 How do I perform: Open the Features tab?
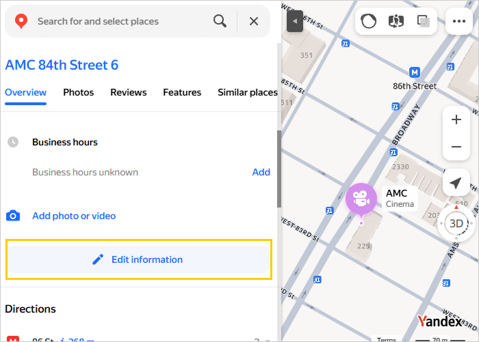(x=182, y=92)
